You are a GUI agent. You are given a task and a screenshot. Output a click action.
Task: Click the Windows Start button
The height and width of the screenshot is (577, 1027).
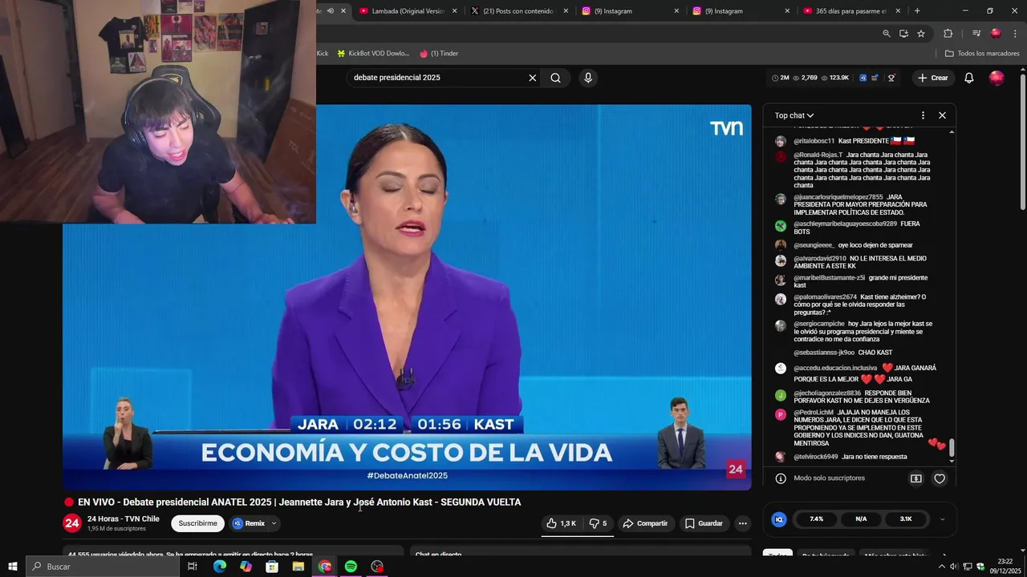(x=13, y=567)
